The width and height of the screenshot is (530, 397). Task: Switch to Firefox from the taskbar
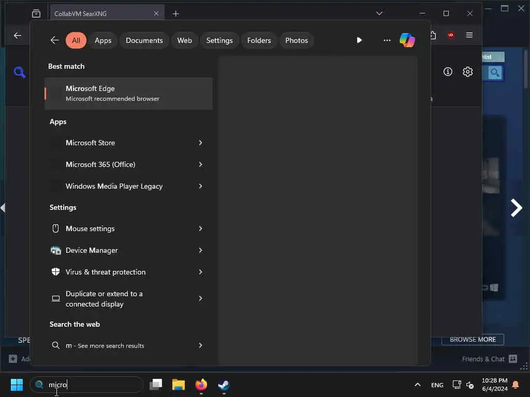(201, 385)
